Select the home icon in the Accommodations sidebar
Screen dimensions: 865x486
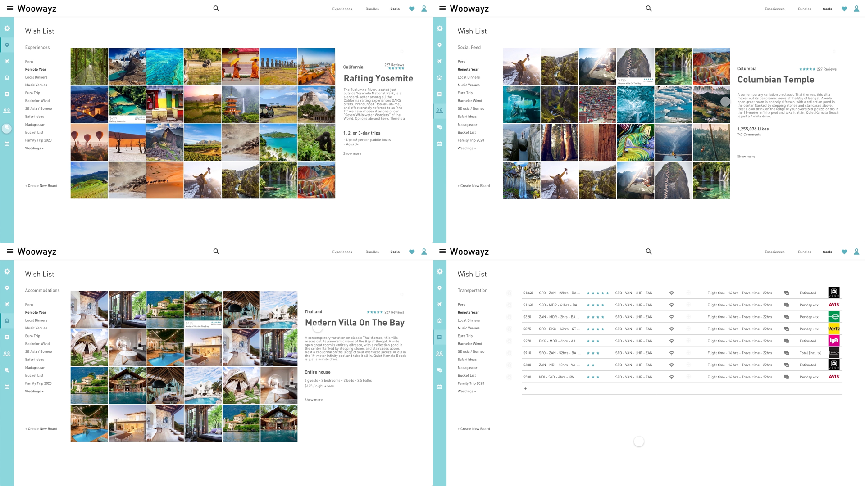point(7,320)
